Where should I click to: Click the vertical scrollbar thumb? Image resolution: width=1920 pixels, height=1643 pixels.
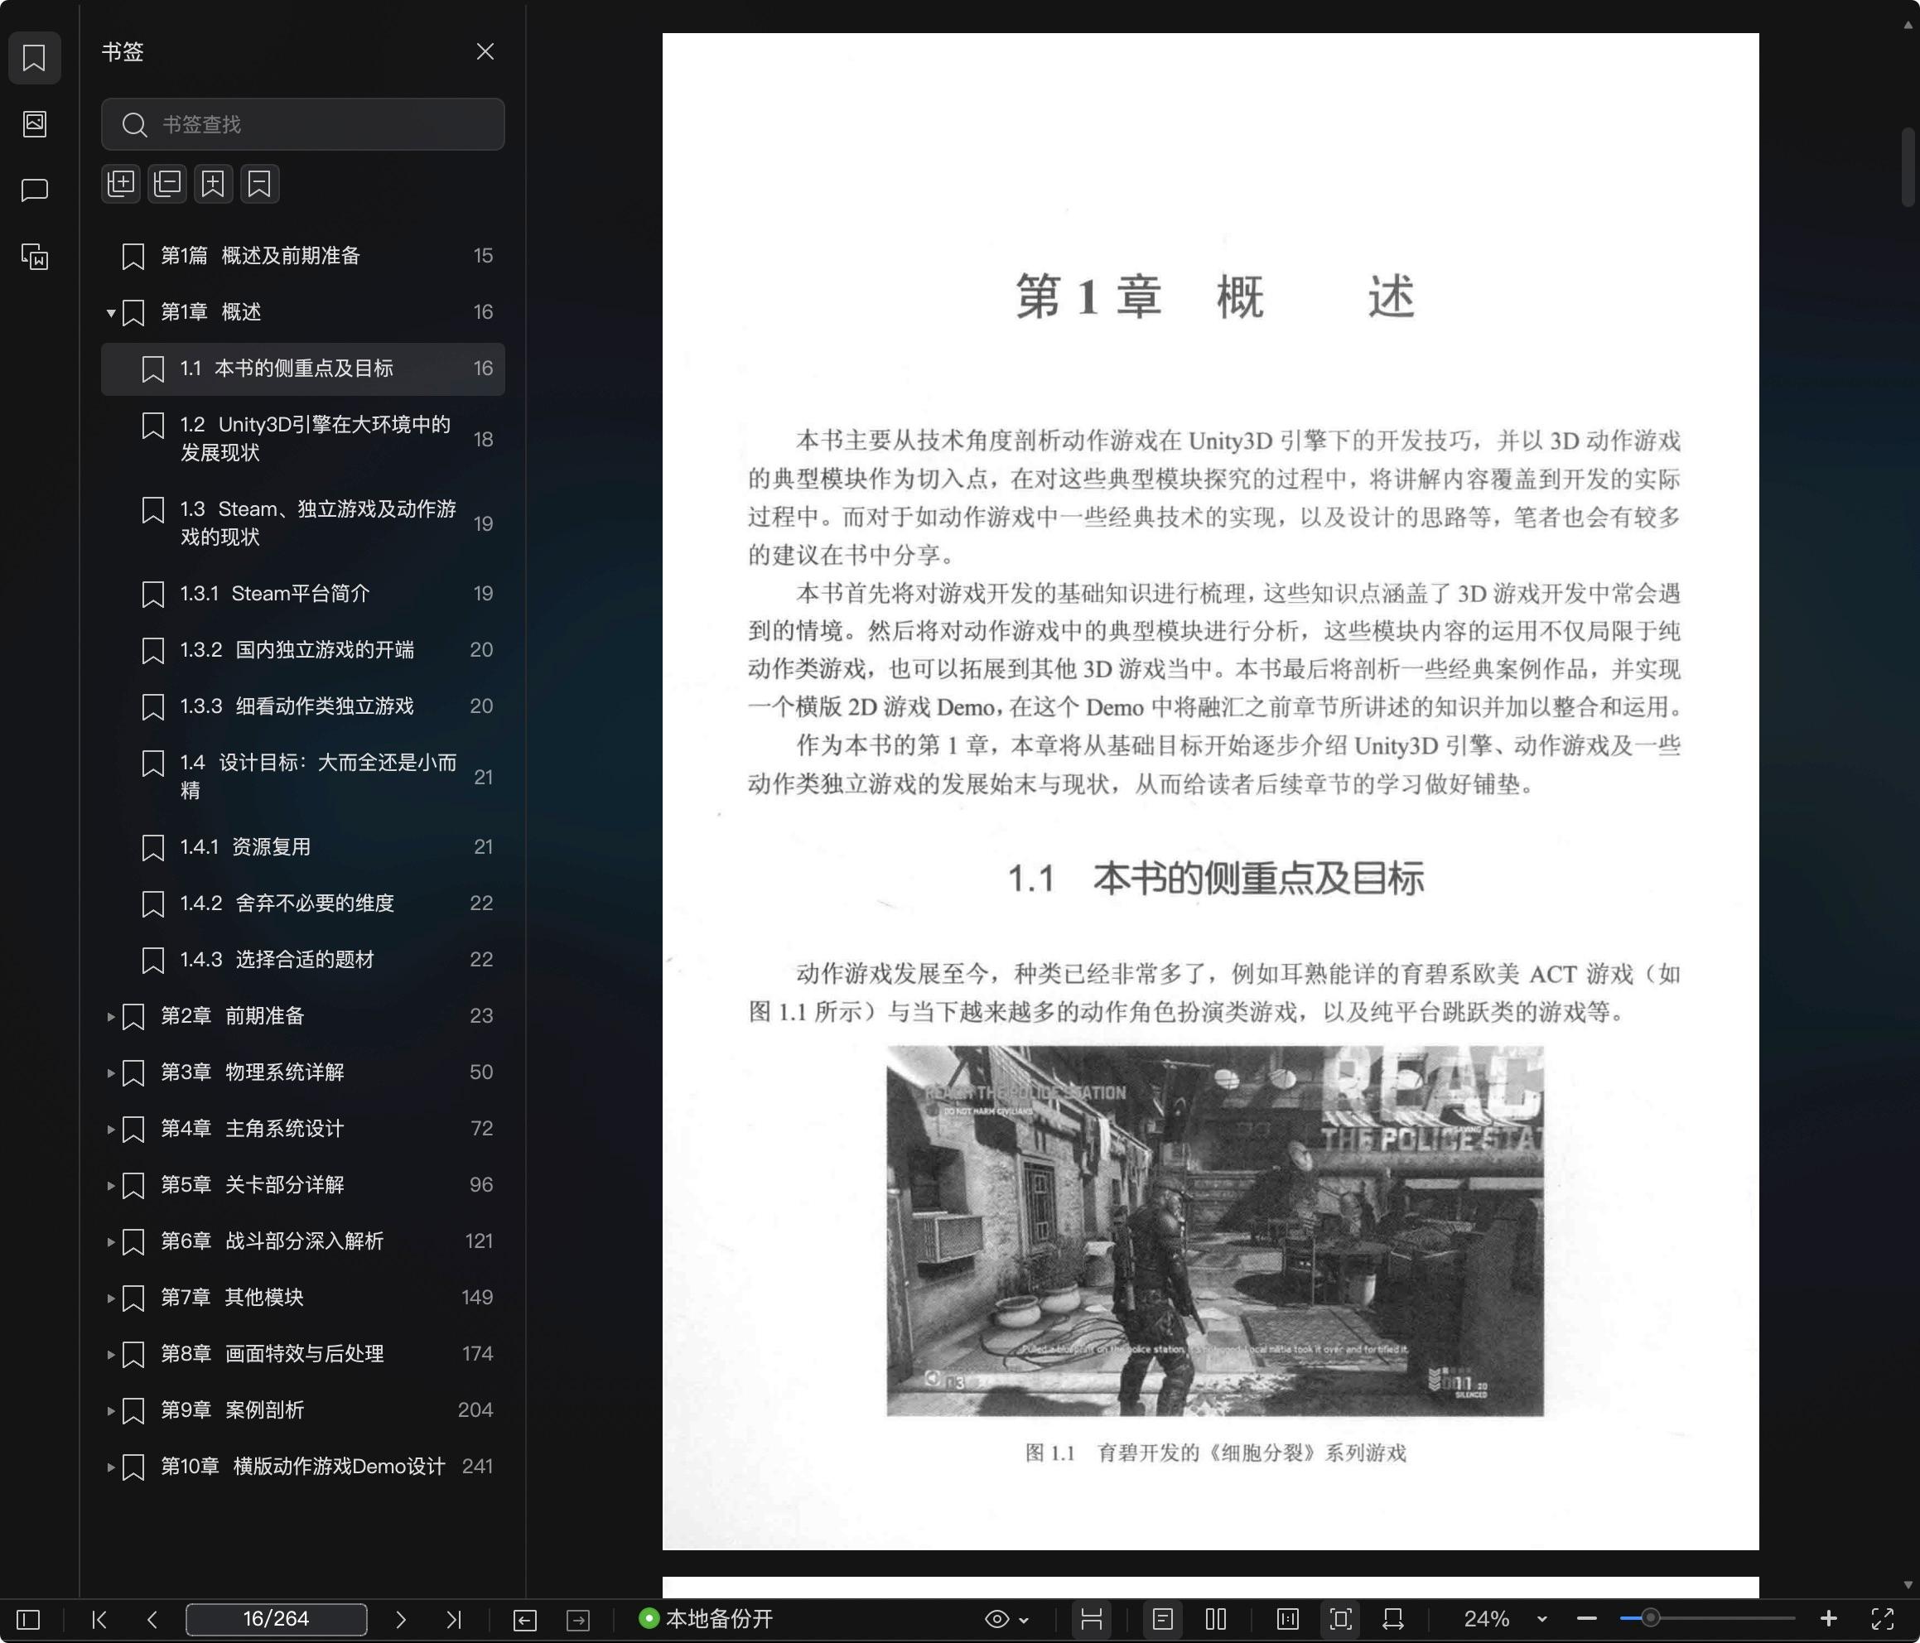pyautogui.click(x=1908, y=166)
